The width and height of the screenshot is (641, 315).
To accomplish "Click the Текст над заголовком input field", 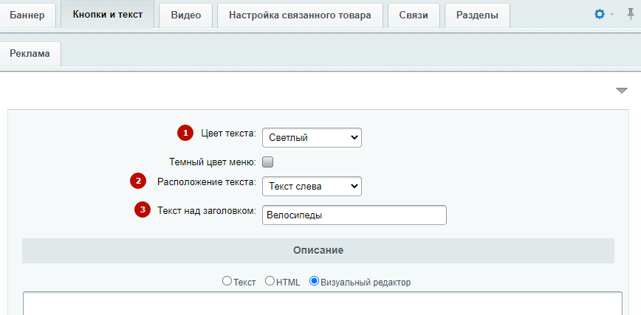I will (x=354, y=215).
